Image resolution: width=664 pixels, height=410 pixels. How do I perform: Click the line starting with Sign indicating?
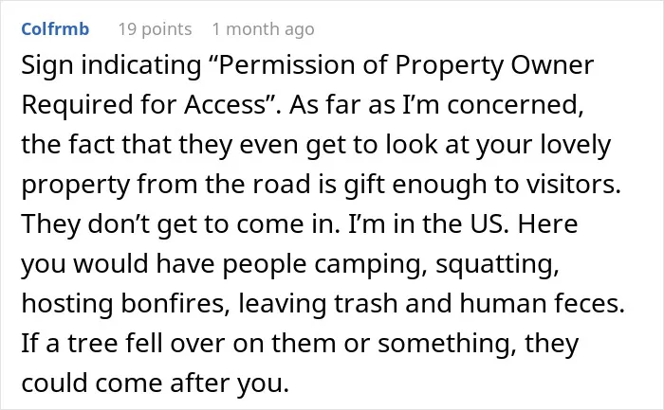tap(307, 66)
